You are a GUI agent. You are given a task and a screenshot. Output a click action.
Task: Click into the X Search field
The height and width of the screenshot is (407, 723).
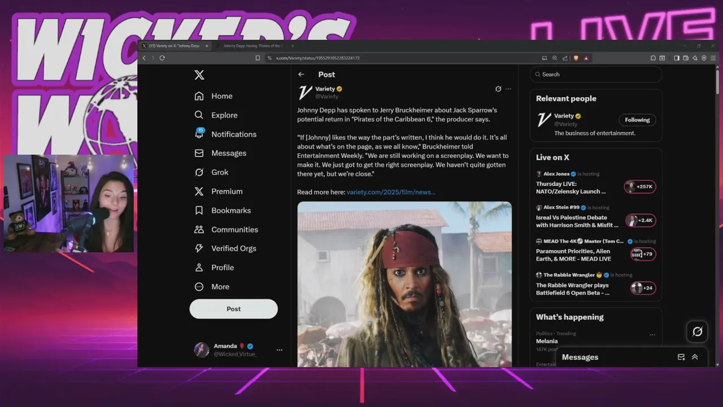(x=596, y=74)
